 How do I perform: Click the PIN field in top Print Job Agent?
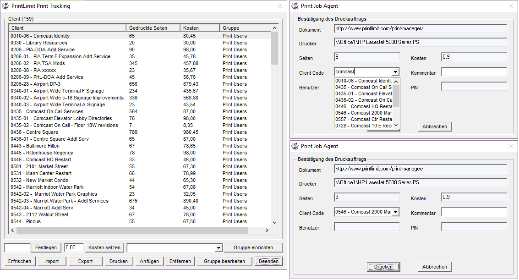[x=474, y=87]
